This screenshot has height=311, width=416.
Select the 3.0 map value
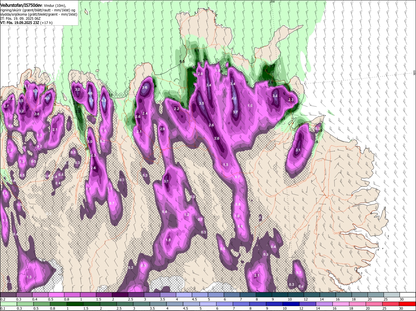click(90, 142)
